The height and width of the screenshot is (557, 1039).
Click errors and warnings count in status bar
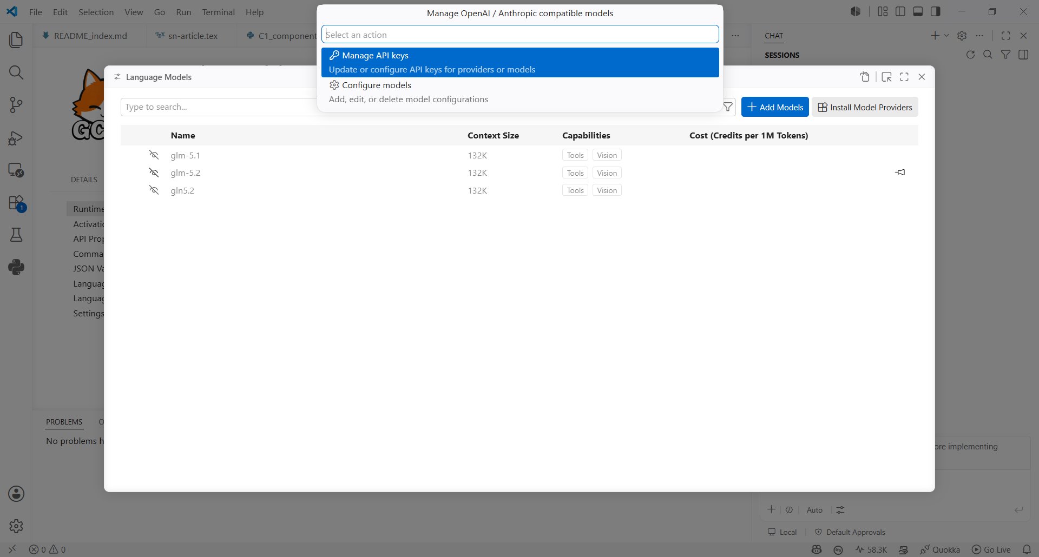pos(48,549)
